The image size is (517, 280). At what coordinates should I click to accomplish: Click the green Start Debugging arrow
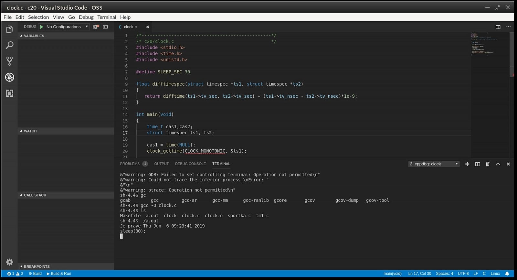tap(41, 27)
